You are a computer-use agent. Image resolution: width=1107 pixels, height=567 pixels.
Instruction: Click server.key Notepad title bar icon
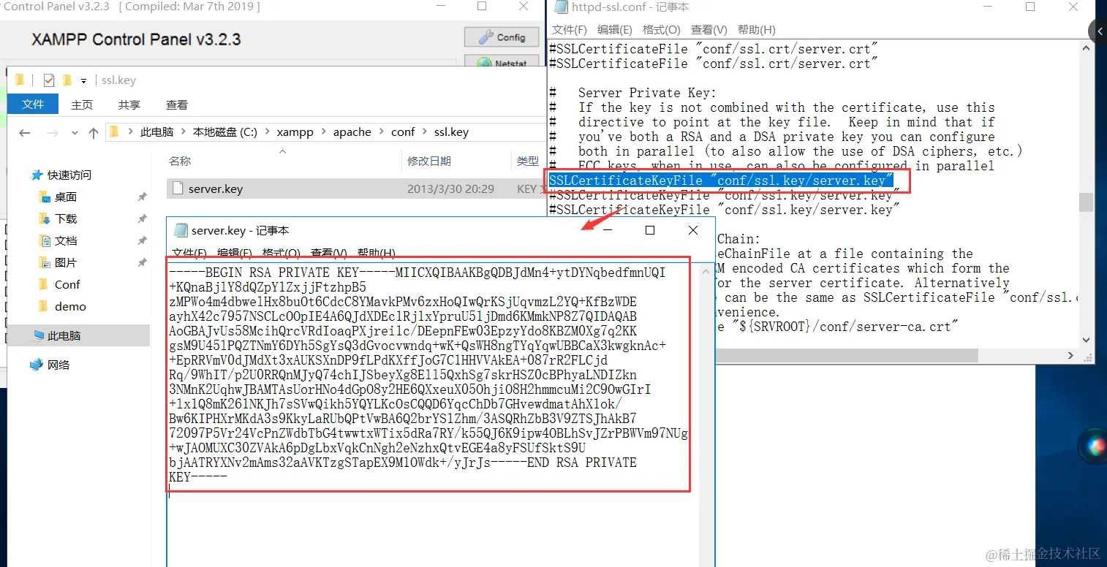tap(181, 231)
